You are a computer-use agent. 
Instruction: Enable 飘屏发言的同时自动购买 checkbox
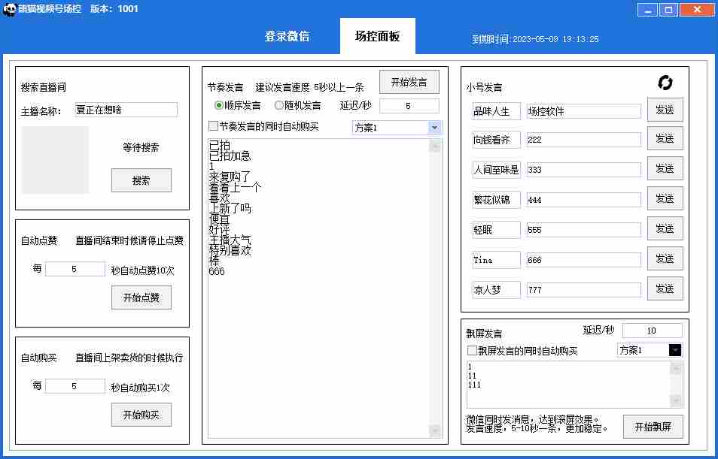(472, 351)
